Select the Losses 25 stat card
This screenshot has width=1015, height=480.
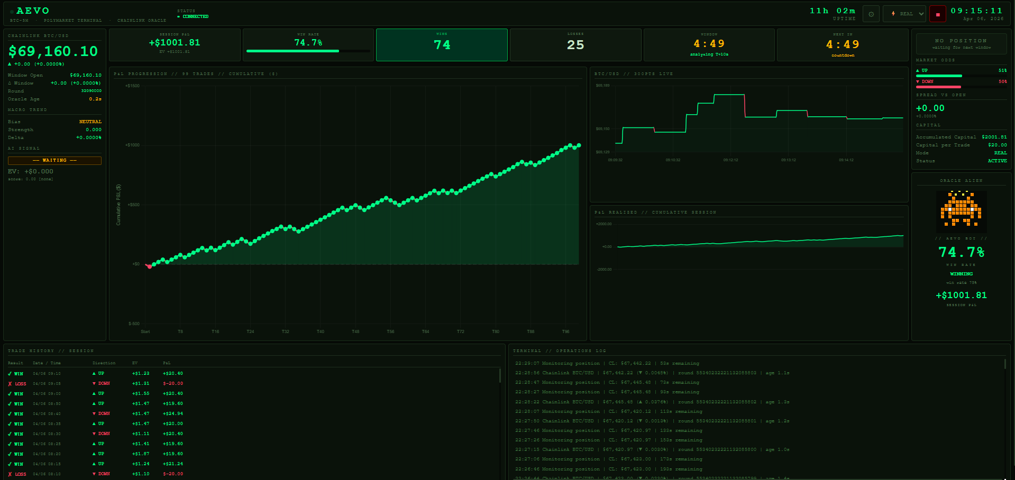pyautogui.click(x=575, y=45)
